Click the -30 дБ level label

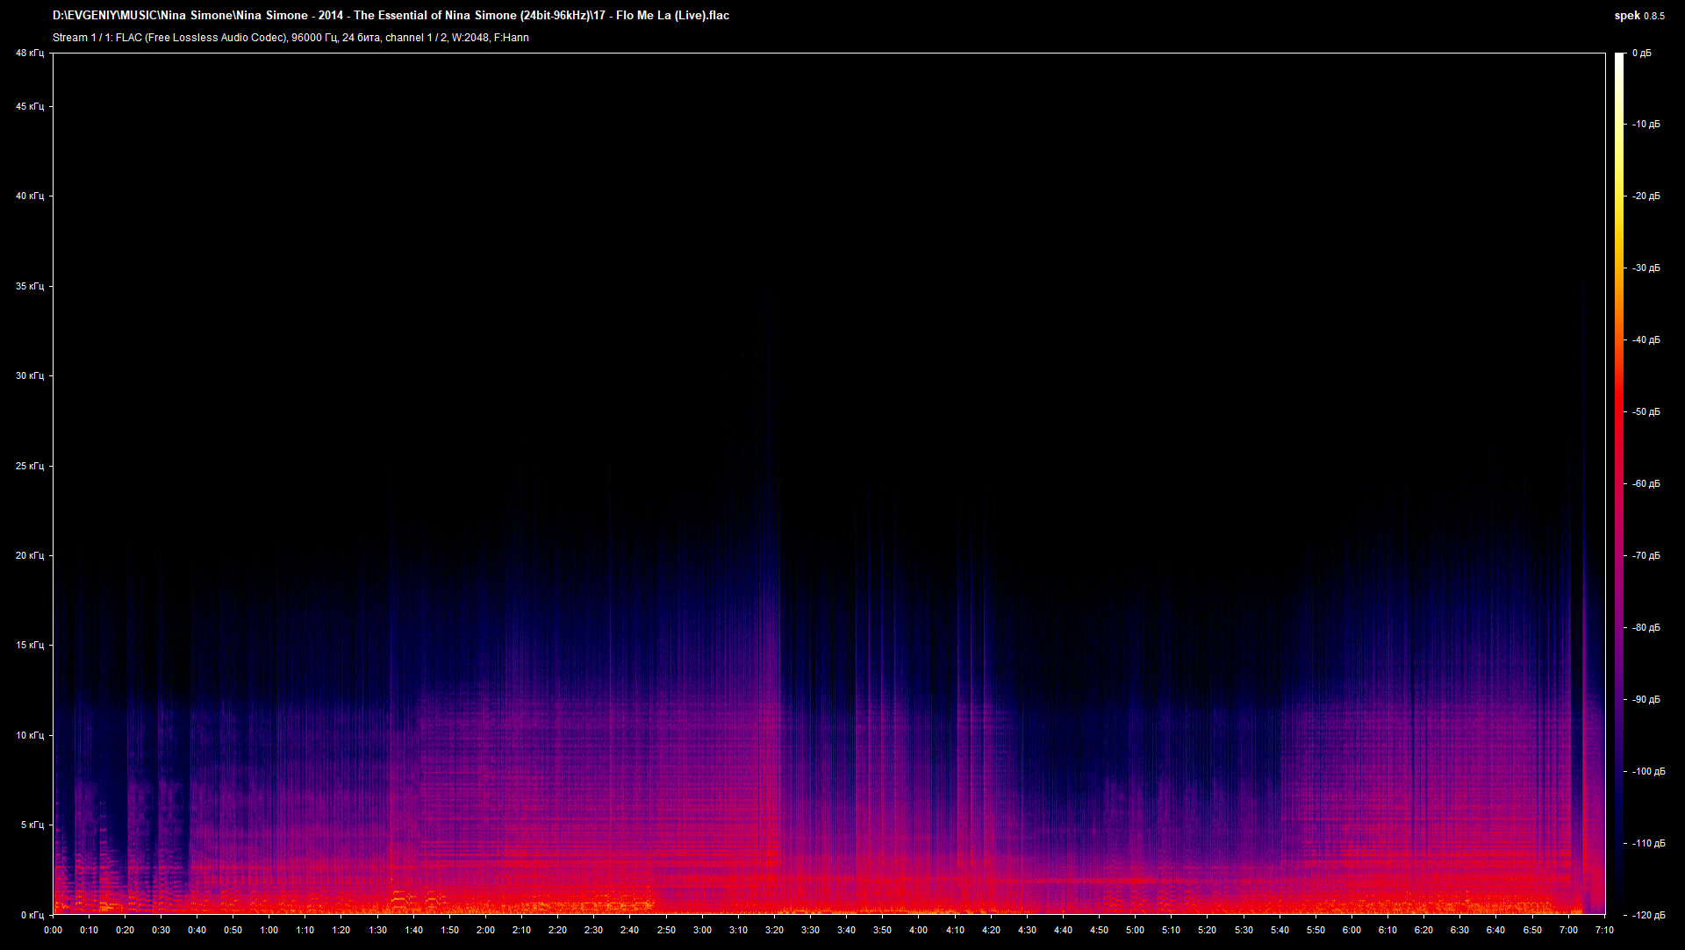(x=1646, y=268)
